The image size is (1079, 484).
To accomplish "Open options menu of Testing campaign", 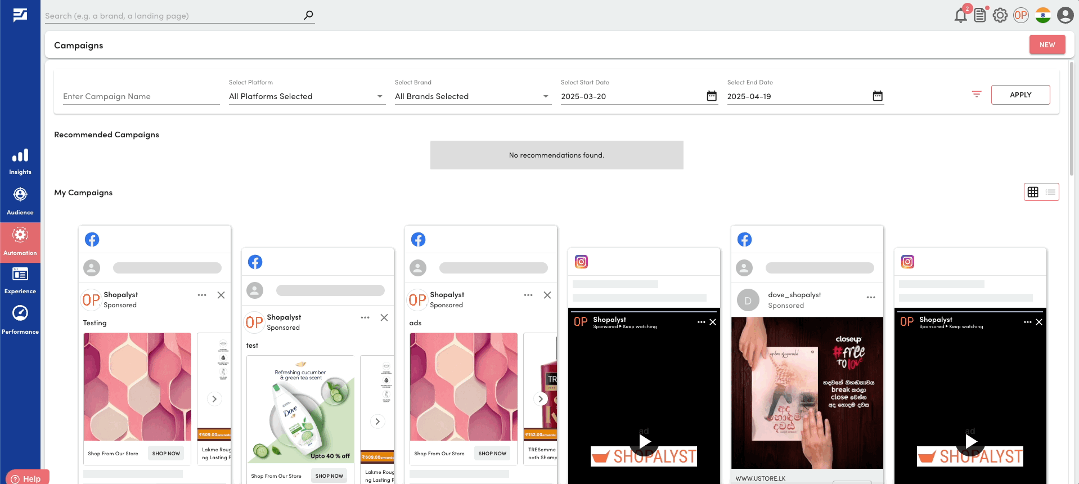I will [202, 295].
